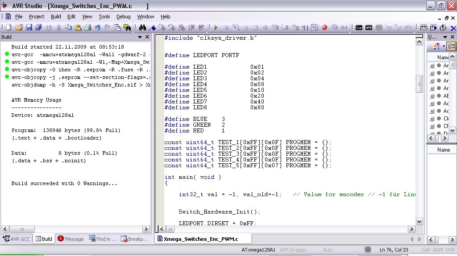
Task: Click the cascade windows toolbar icon
Action: pyautogui.click(x=117, y=27)
